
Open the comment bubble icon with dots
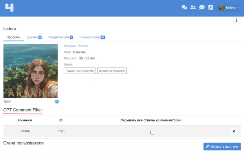tap(202, 7)
